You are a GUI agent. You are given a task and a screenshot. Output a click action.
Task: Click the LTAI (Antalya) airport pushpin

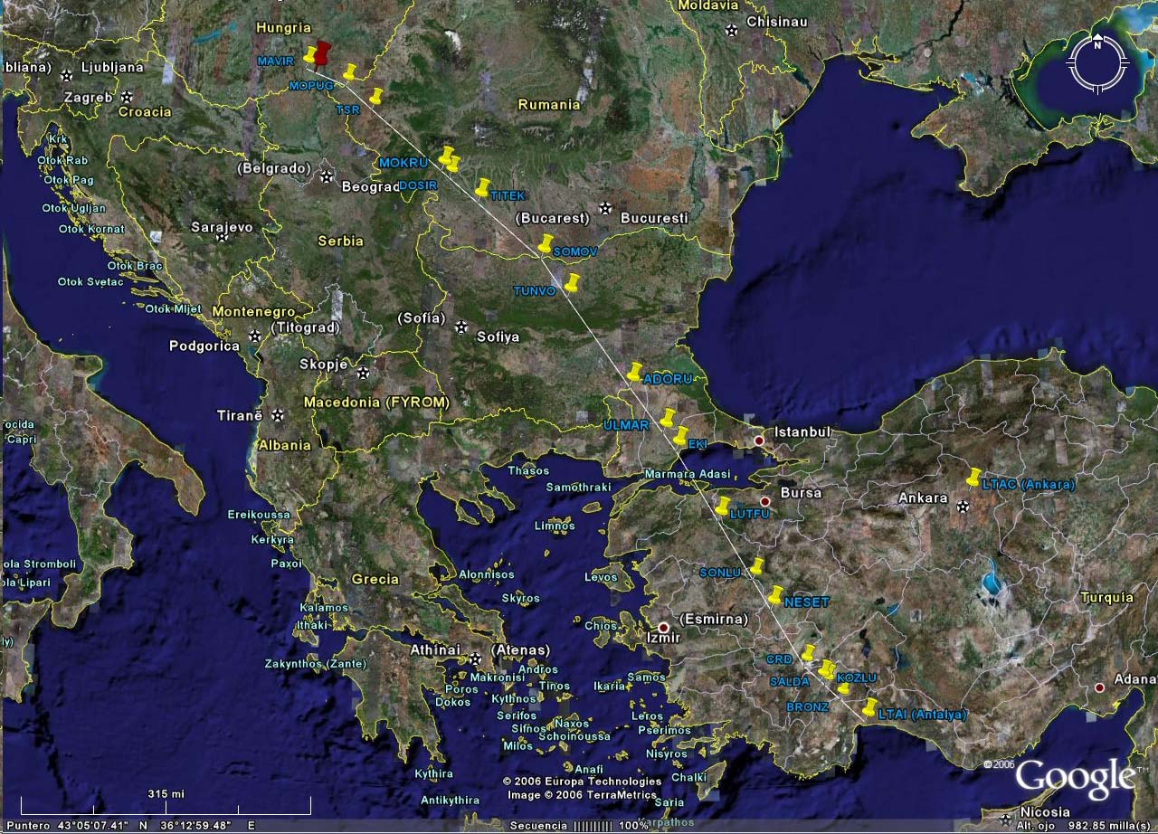click(869, 707)
